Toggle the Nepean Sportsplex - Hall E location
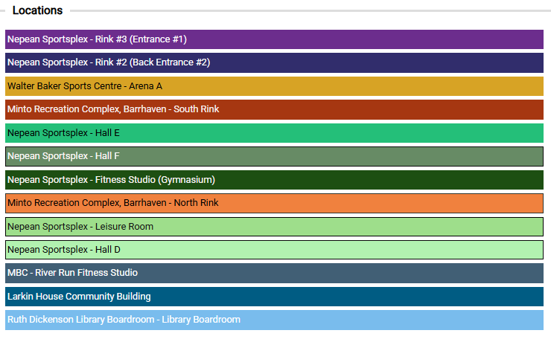The image size is (551, 339). click(274, 133)
